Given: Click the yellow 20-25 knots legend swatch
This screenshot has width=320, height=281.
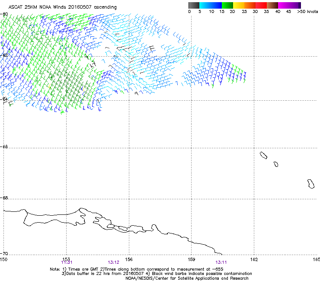Looking at the screenshot, I should click(239, 5).
